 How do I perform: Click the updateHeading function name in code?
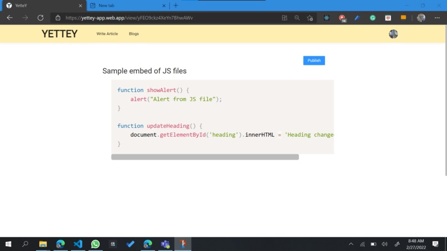pyautogui.click(x=168, y=126)
